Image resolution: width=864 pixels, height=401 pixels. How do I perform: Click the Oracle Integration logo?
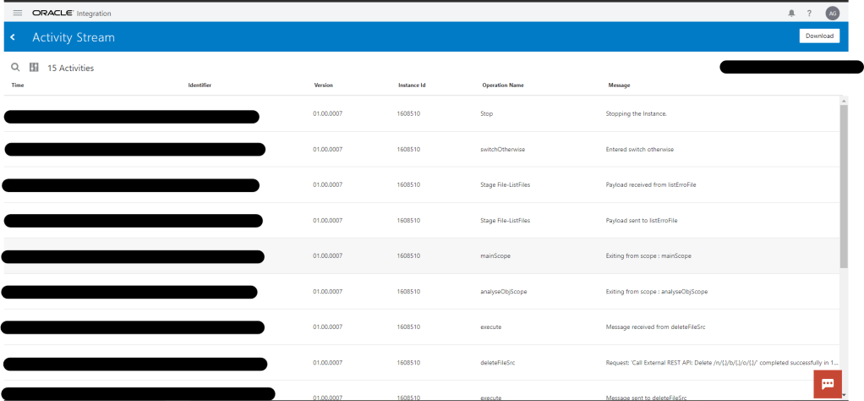[x=71, y=14]
